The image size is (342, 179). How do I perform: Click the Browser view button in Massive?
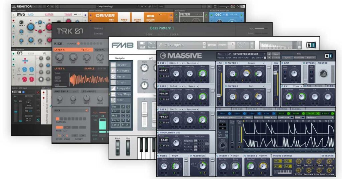pos(310,58)
